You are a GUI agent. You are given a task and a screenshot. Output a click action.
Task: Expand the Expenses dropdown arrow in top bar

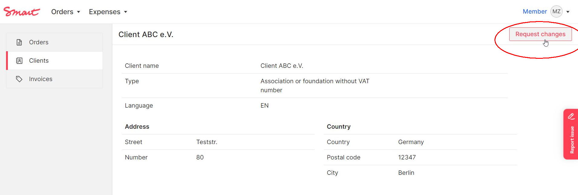click(126, 12)
